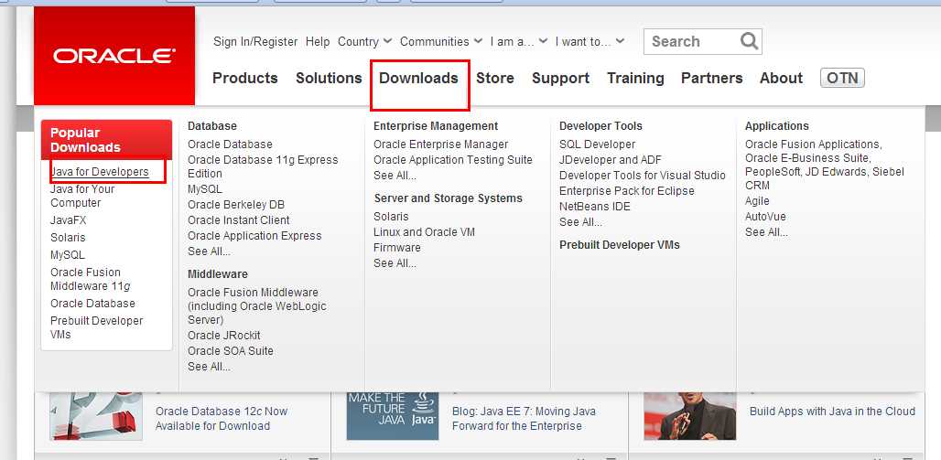
Task: Open the Firmware link
Action: click(396, 248)
